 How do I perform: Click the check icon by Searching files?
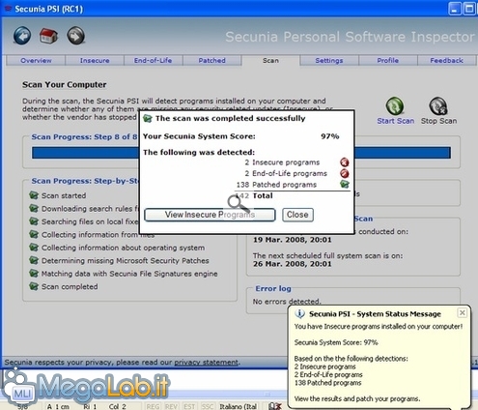[34, 221]
